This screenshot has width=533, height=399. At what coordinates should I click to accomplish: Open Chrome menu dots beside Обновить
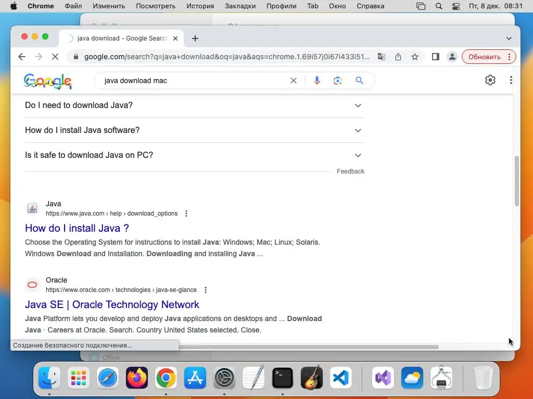(509, 57)
